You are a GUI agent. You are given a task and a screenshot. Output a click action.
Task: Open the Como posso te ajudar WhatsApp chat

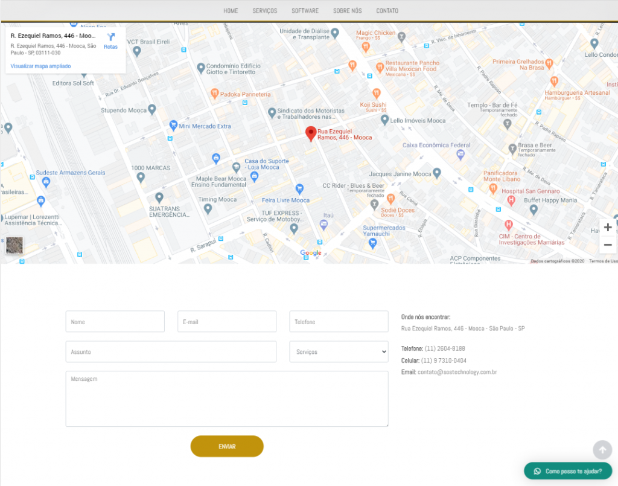click(x=568, y=471)
